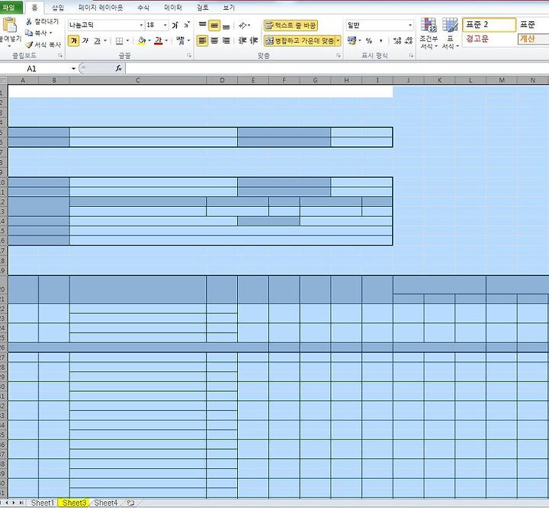Select the Format Painter (서식 복사) brush
This screenshot has height=508, width=549.
tap(43, 44)
